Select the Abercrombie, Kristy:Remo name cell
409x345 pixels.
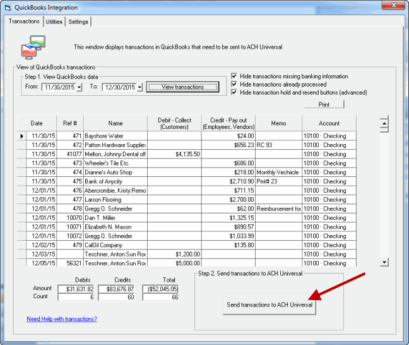116,191
